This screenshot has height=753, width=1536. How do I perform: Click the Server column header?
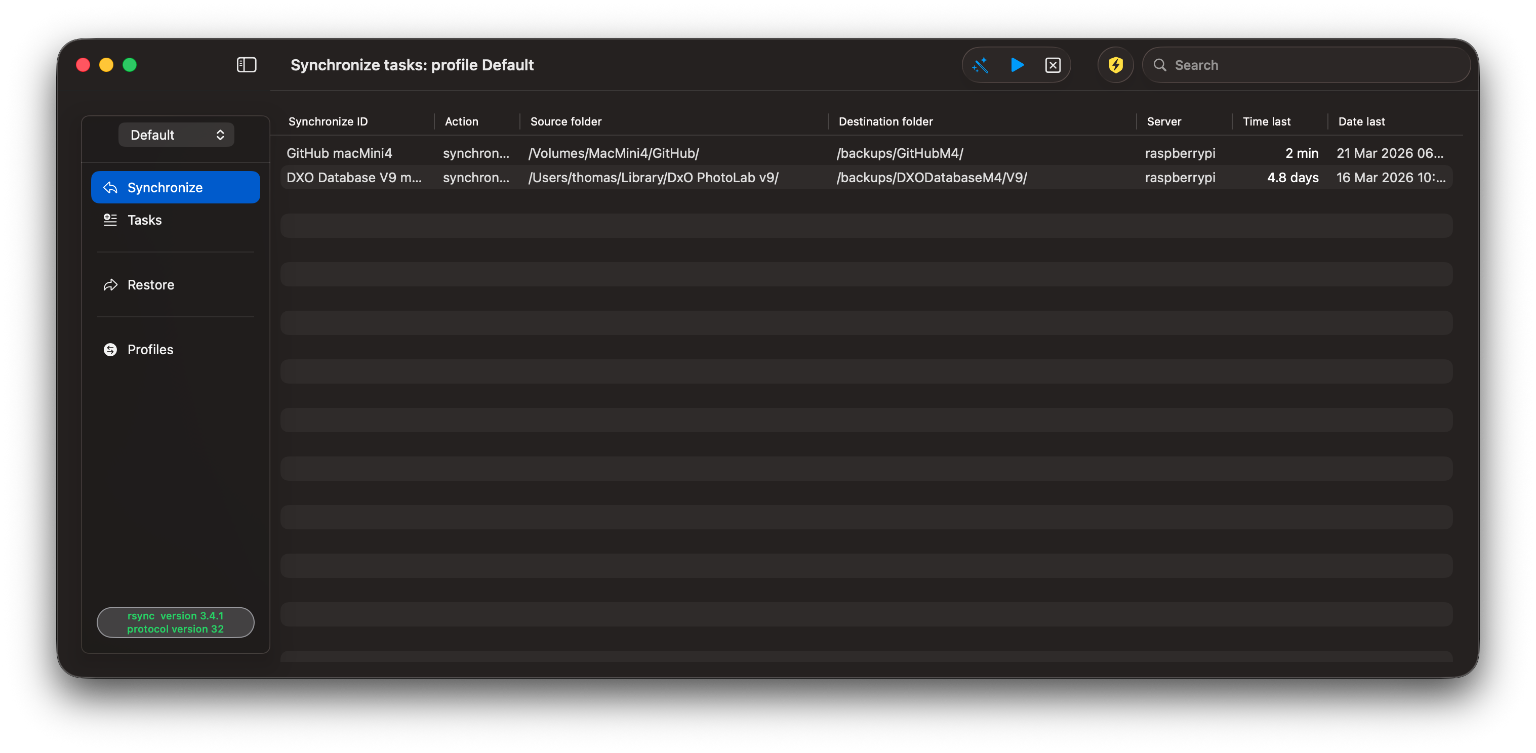pyautogui.click(x=1163, y=121)
